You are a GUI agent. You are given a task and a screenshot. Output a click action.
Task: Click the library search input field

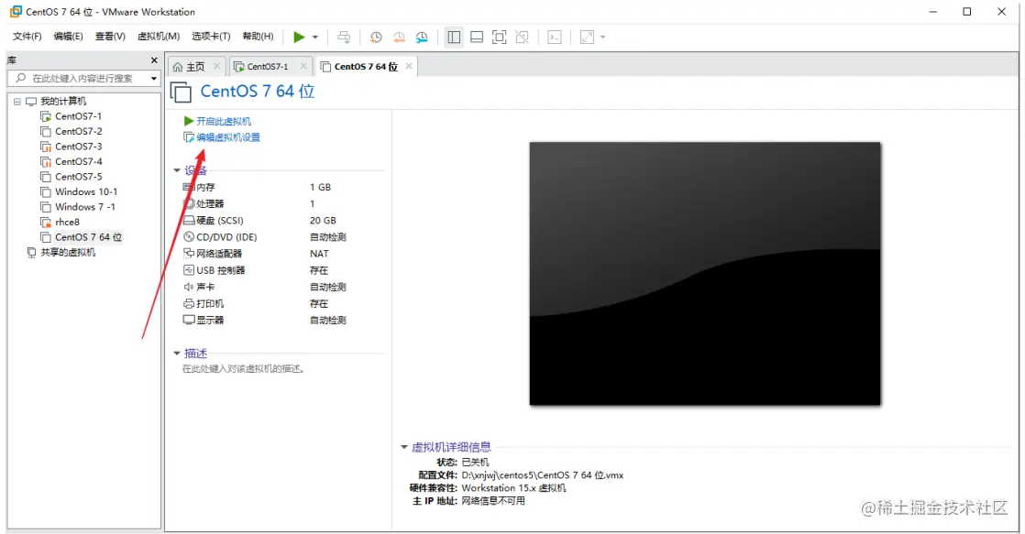tap(82, 79)
